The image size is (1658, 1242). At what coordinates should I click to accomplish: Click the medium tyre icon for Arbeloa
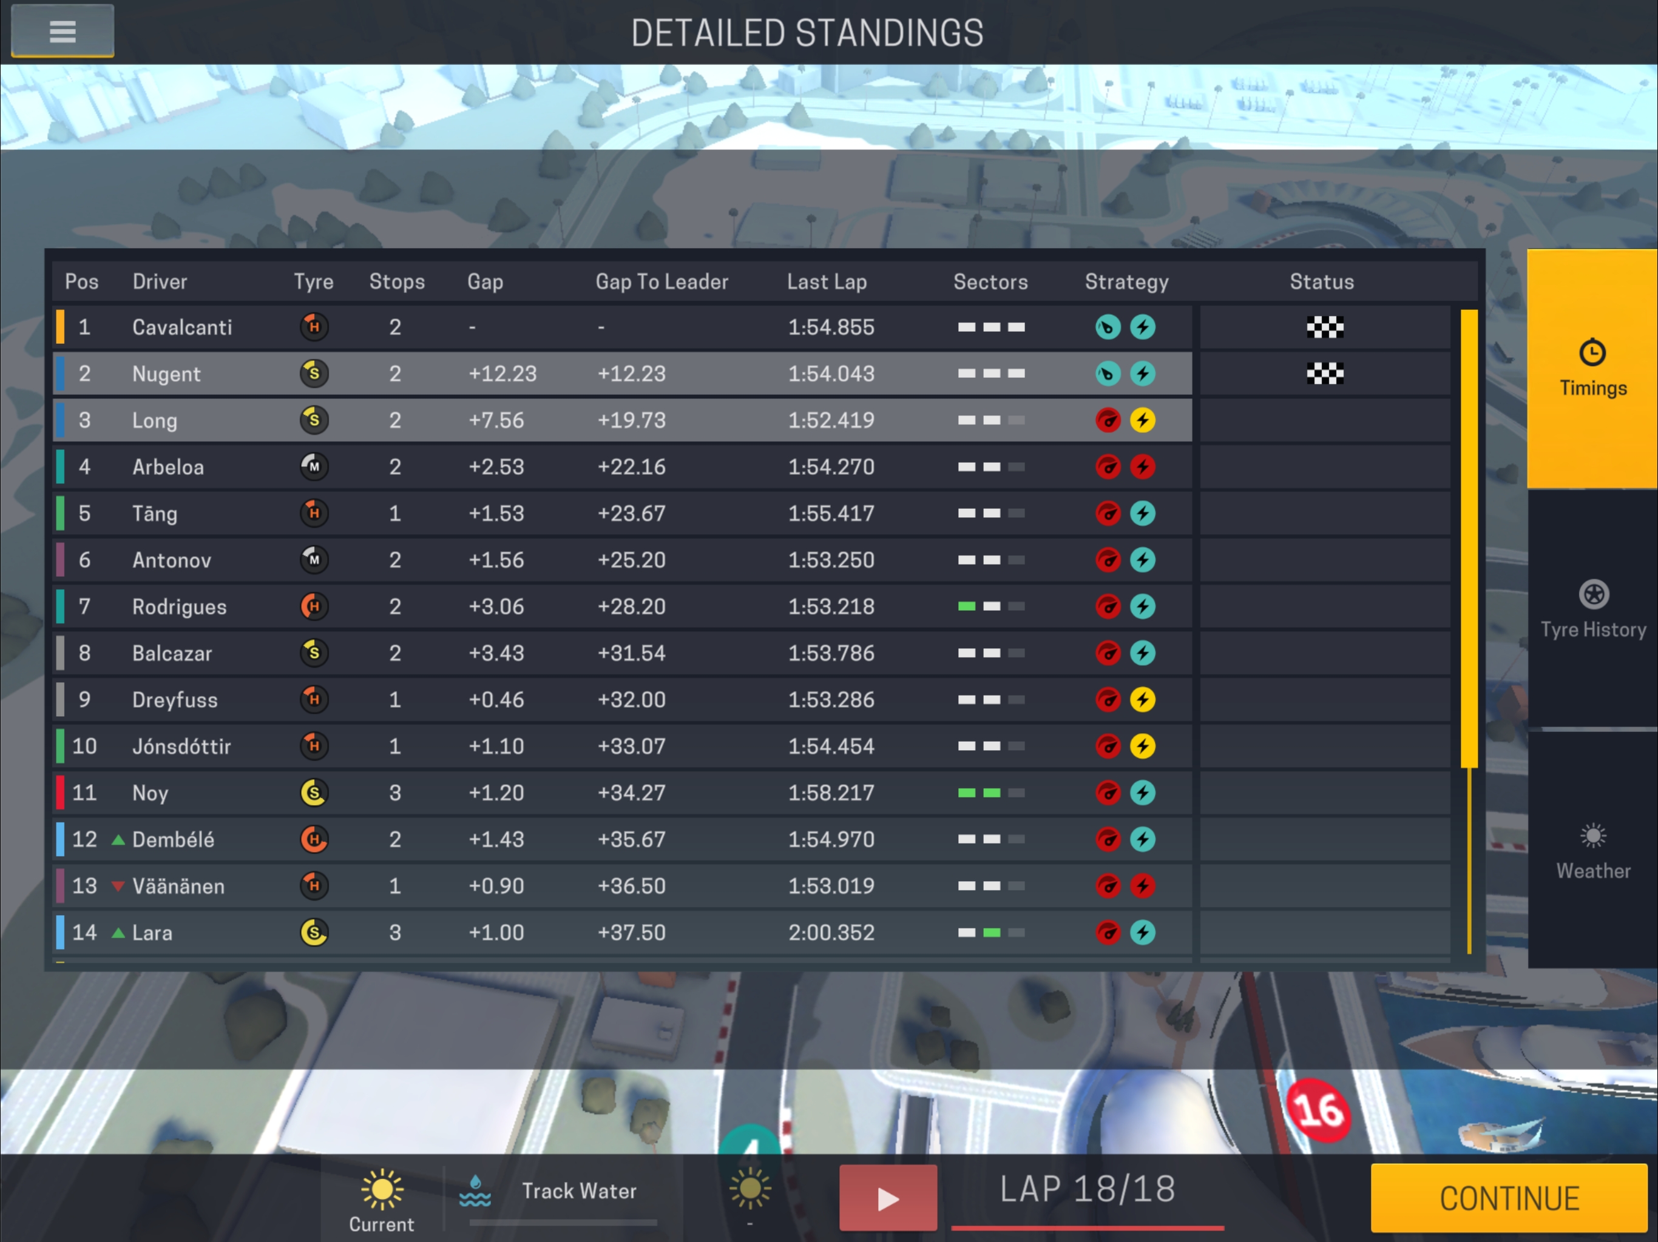pyautogui.click(x=313, y=466)
